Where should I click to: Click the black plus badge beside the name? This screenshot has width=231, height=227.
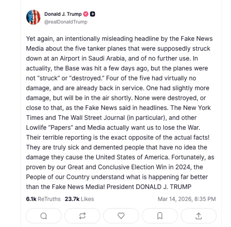pos(93,14)
